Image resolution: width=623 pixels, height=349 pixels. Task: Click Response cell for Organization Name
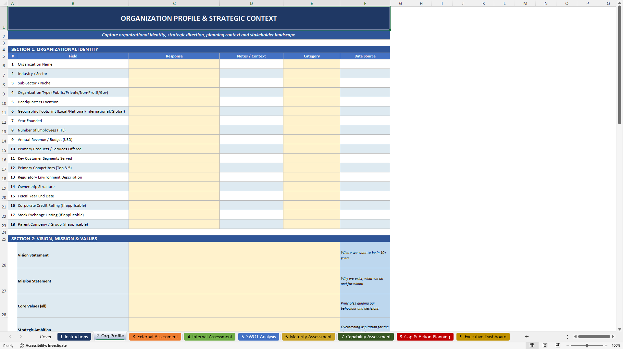point(174,64)
